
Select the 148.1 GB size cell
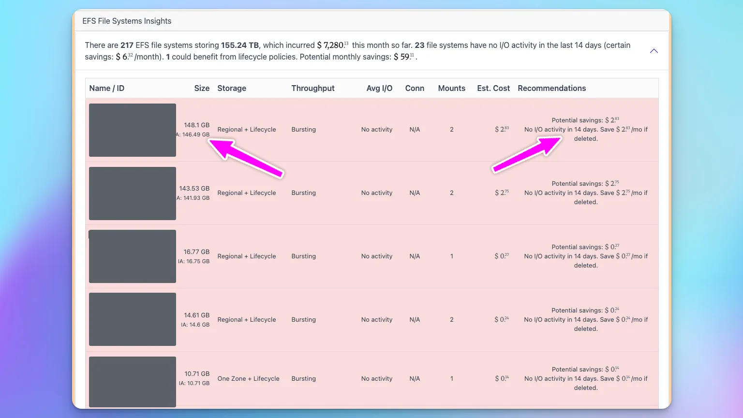tap(197, 125)
